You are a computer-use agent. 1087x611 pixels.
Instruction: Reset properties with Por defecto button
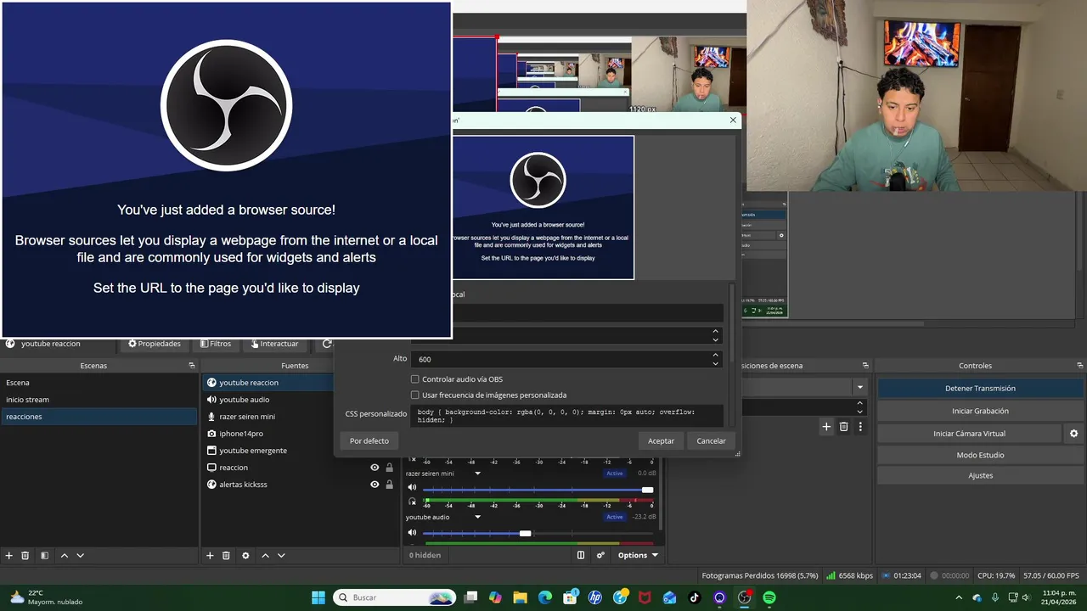[x=369, y=440]
